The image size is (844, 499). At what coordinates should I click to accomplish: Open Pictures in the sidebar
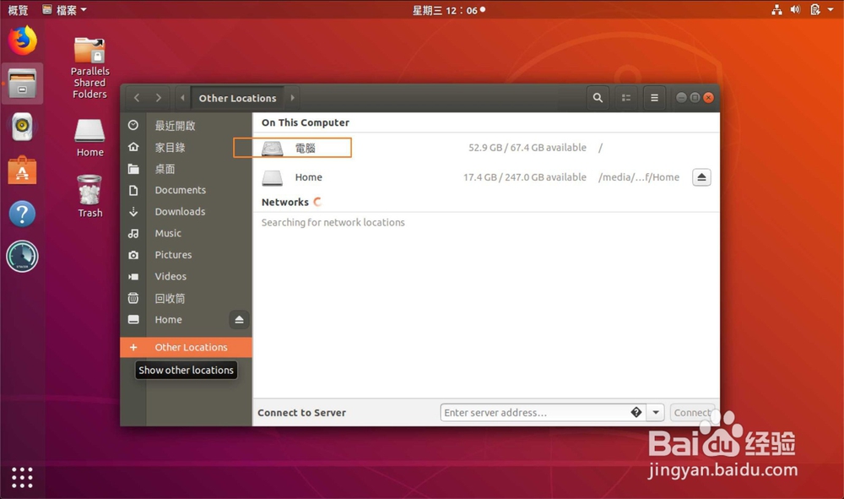click(187, 255)
